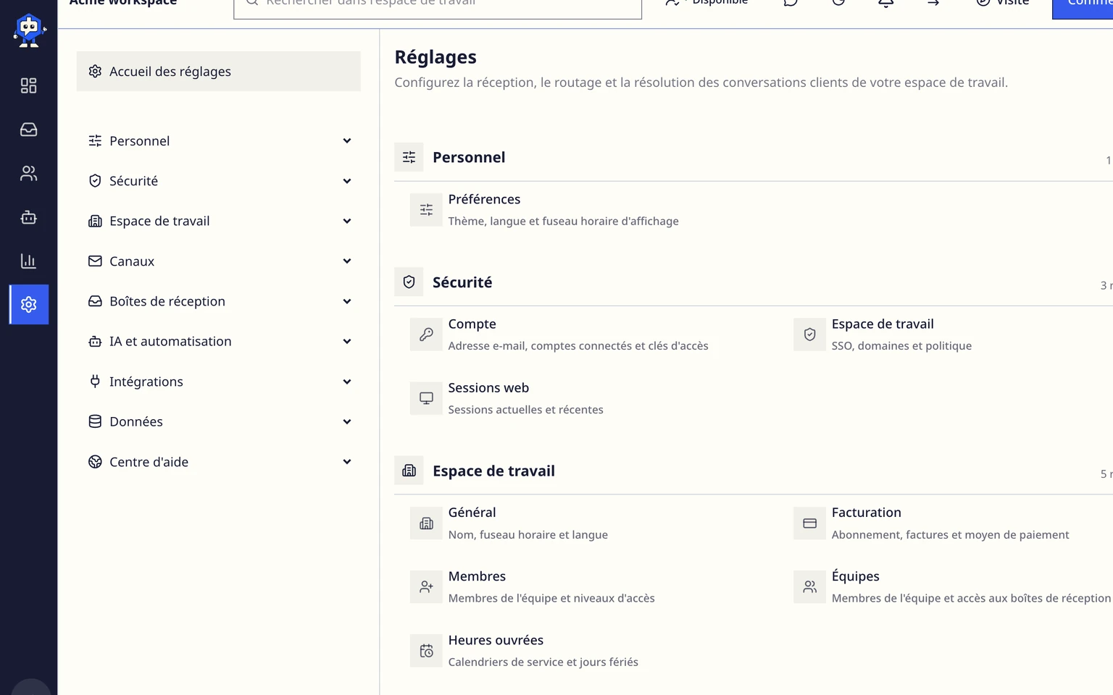This screenshot has height=695, width=1113.
Task: Click the robot app logo
Action: (x=29, y=30)
